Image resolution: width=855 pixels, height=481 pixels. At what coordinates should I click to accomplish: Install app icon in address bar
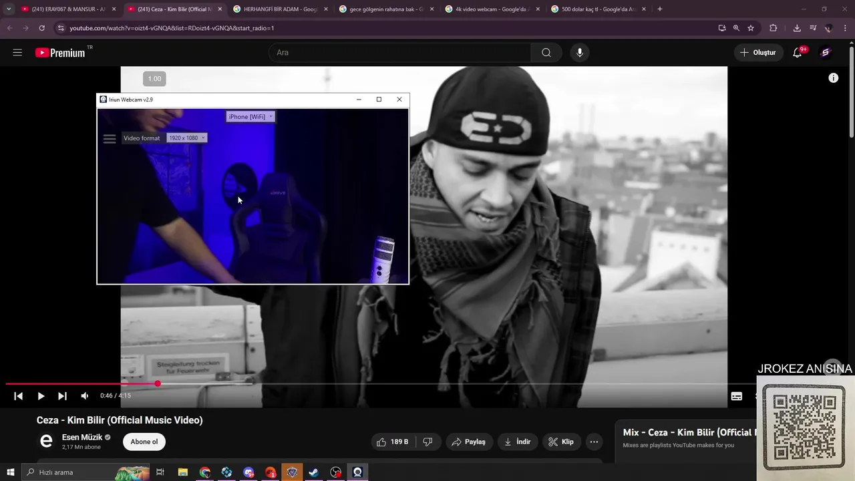point(722,28)
